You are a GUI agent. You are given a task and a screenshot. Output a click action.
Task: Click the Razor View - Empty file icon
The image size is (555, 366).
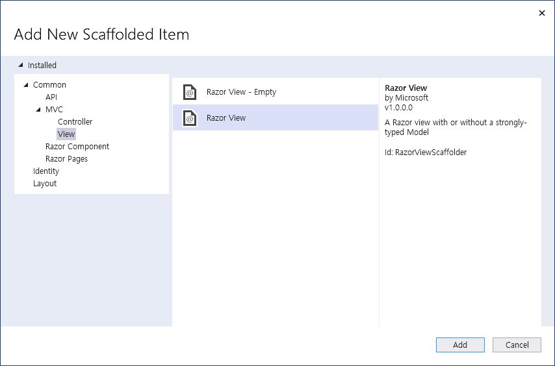point(190,92)
